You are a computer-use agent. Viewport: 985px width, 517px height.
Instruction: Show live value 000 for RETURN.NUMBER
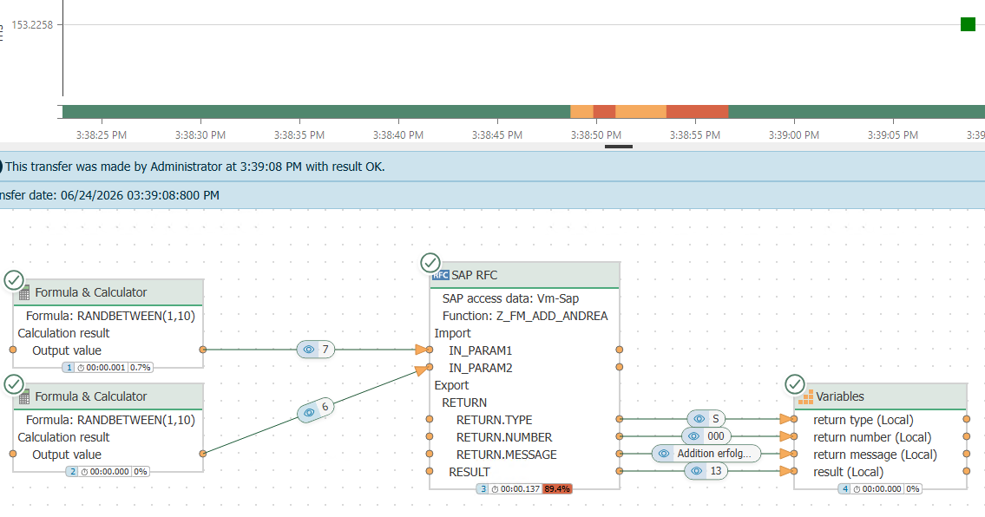coord(706,436)
